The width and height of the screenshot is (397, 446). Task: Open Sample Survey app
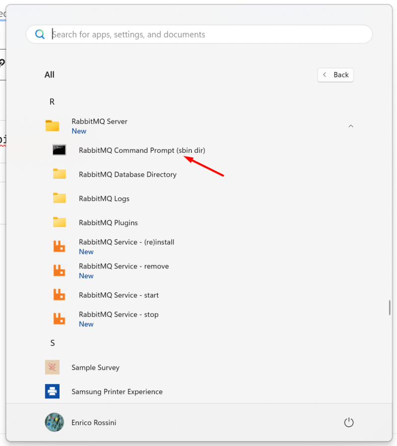point(95,368)
